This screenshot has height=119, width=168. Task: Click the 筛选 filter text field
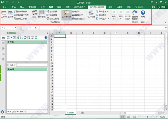click(x=32, y=65)
